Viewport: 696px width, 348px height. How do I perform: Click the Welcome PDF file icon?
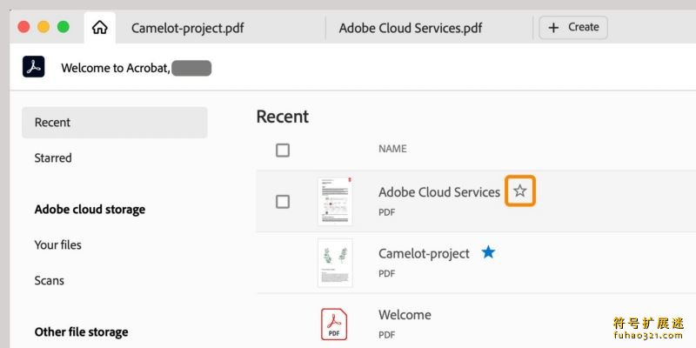[x=334, y=325]
